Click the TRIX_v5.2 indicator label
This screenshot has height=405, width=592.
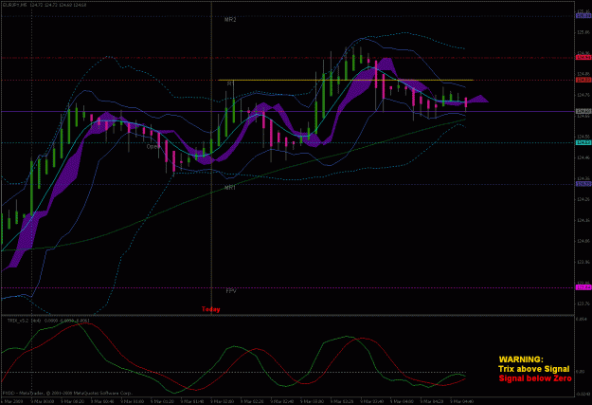point(19,321)
